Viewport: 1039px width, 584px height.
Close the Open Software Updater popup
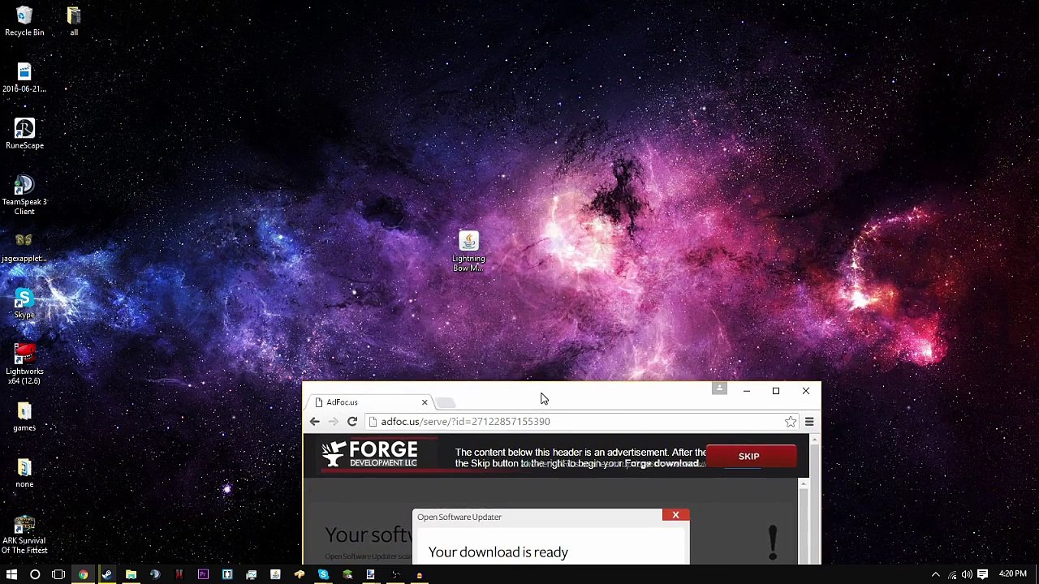(x=675, y=515)
